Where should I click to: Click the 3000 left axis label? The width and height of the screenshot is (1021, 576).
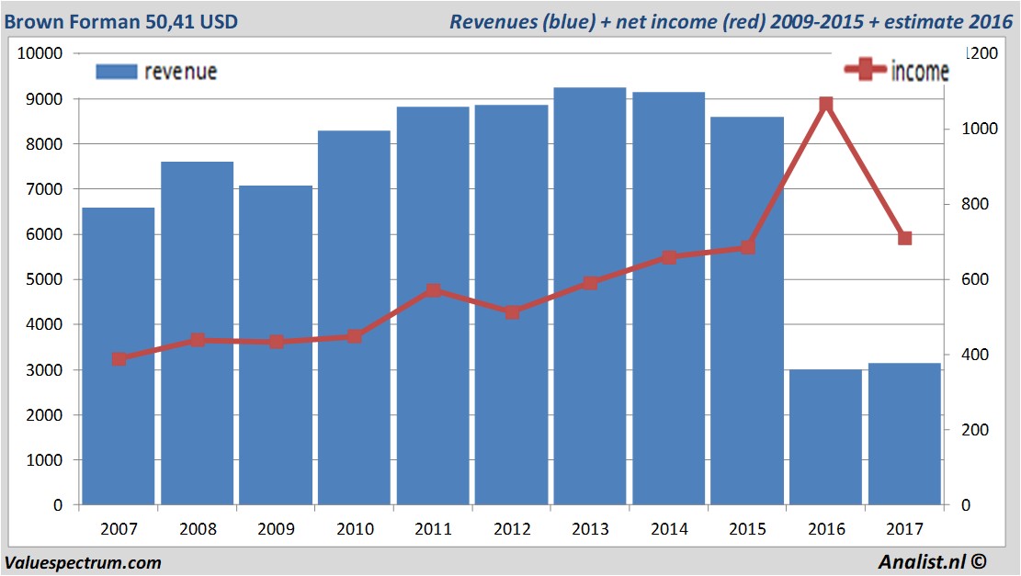[x=44, y=369]
